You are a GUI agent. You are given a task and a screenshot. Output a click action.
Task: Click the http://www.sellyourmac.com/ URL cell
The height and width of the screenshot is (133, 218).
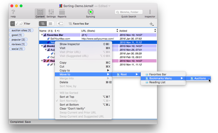click(x=98, y=39)
